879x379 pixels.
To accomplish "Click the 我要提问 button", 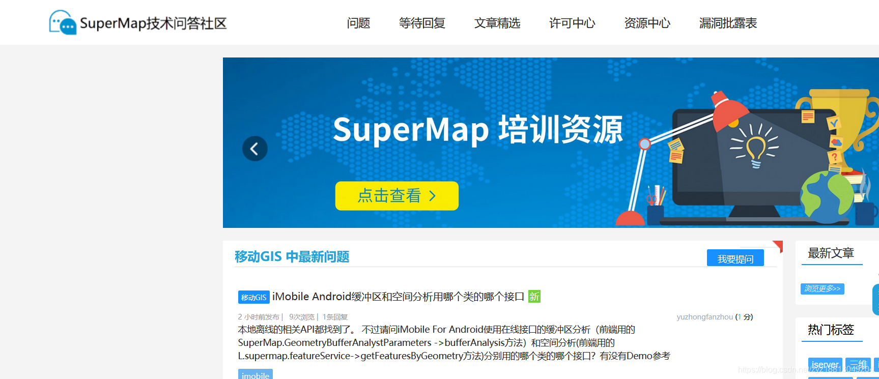I will click(x=735, y=258).
